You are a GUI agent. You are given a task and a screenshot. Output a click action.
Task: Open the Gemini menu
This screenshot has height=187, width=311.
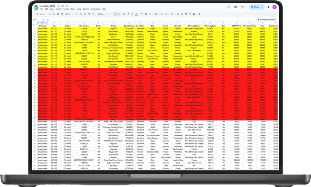point(86,9)
